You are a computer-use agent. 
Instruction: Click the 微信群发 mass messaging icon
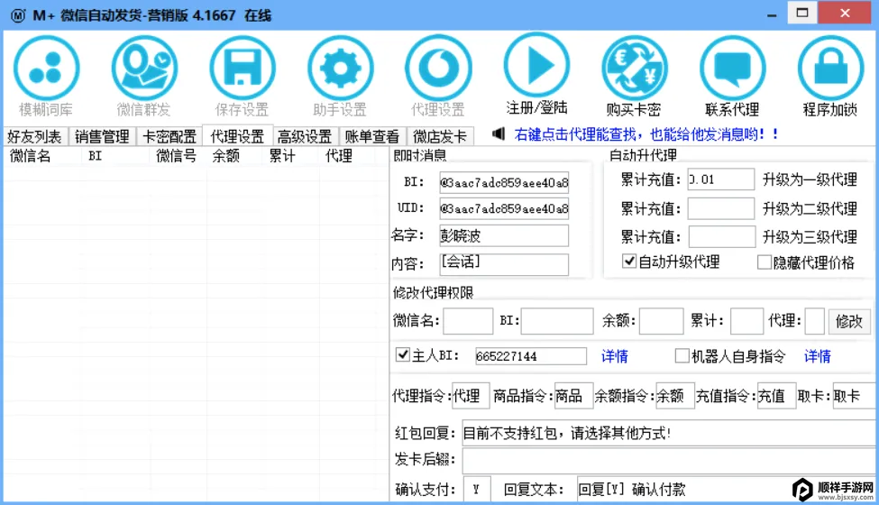click(x=144, y=68)
